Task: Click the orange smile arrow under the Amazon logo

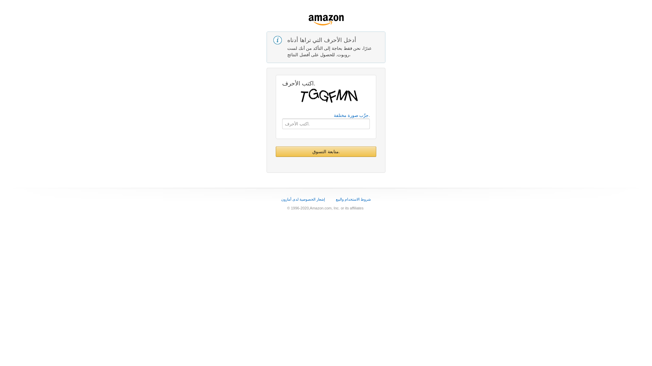Action: click(x=323, y=23)
